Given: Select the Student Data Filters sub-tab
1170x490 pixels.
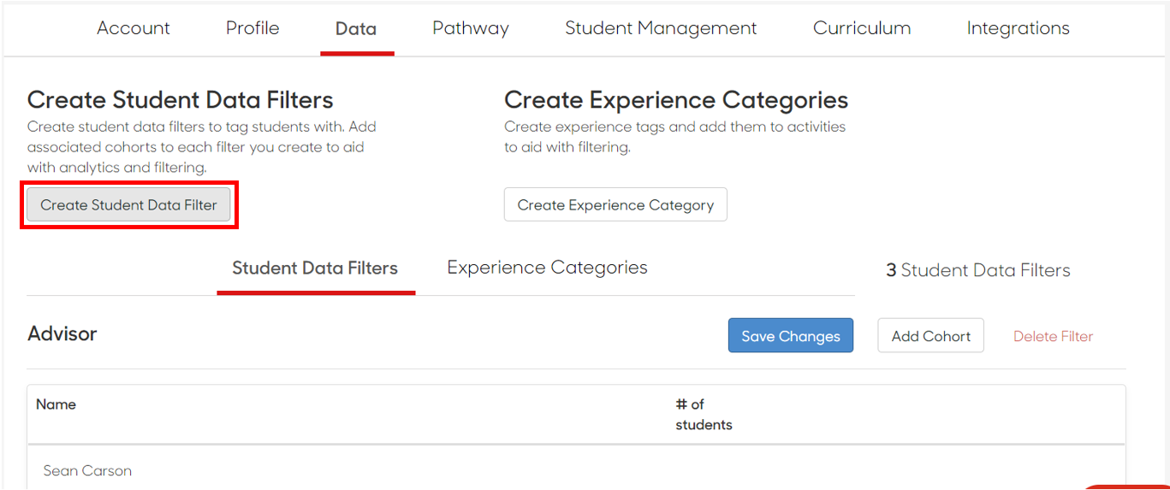Looking at the screenshot, I should (x=315, y=269).
